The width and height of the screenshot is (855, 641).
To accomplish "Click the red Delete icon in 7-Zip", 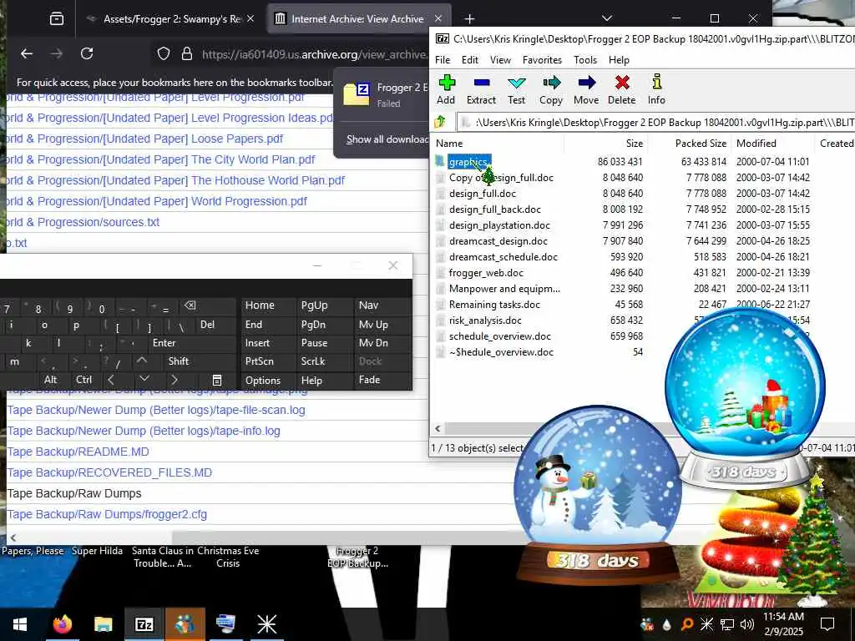I will tap(621, 90).
